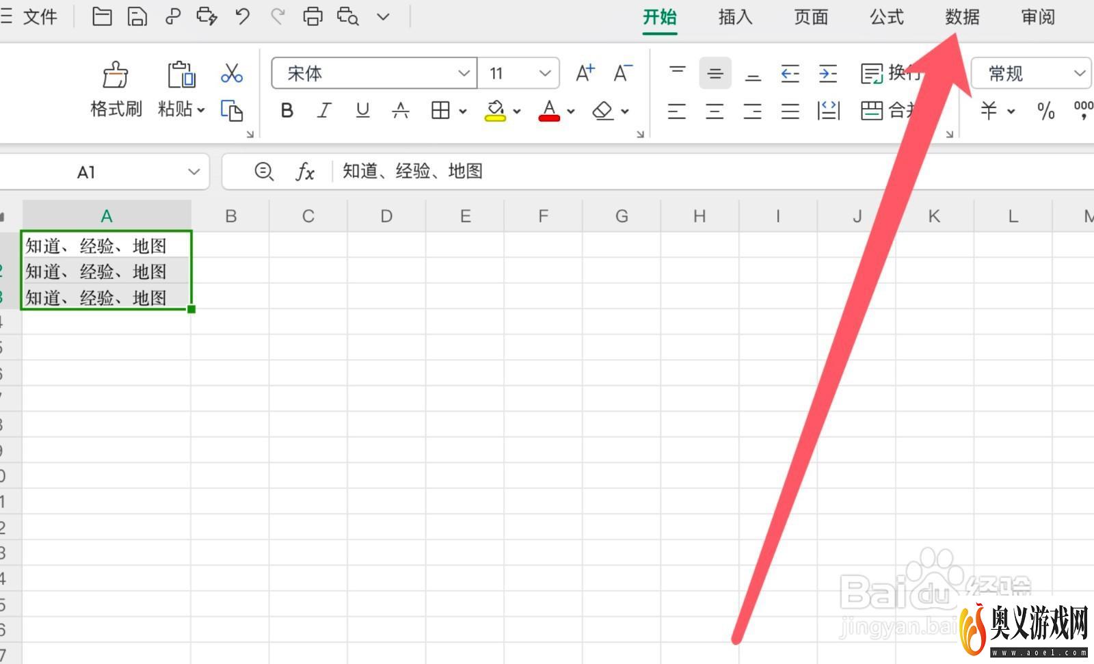Click the copy icon
The height and width of the screenshot is (664, 1094).
[x=232, y=109]
